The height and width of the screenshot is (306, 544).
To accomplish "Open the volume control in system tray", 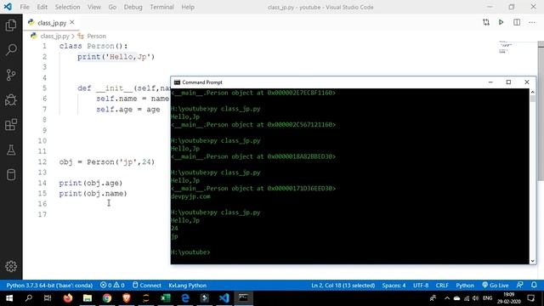I will pos(476,298).
